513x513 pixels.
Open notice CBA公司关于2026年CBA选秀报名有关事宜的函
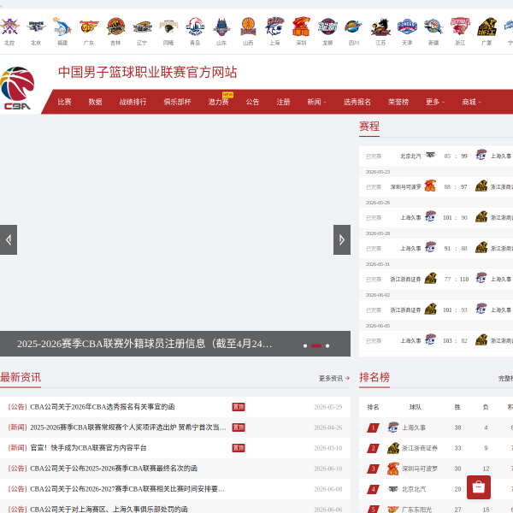103,407
